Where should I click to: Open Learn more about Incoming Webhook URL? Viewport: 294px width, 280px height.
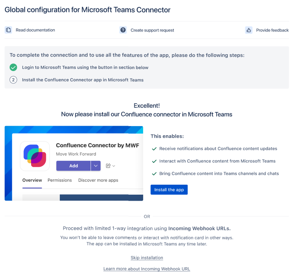point(147,269)
